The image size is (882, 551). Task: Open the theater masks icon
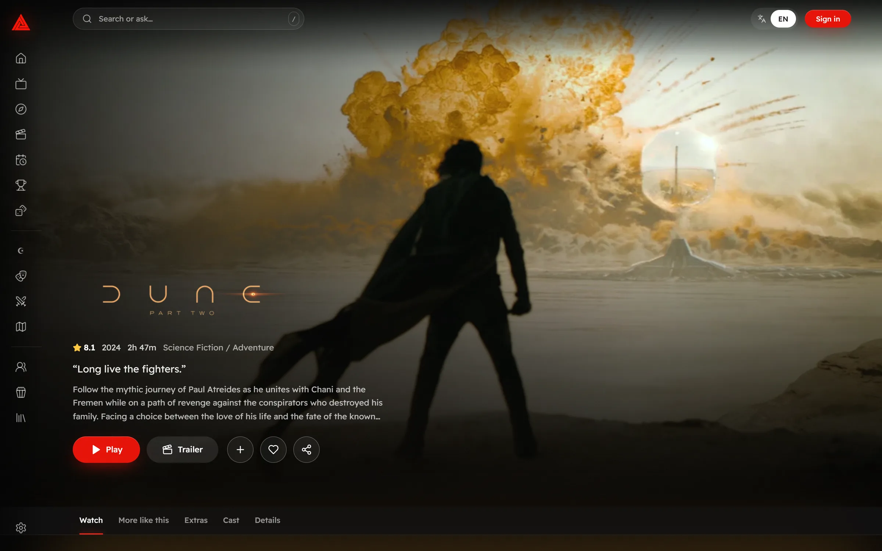tap(21, 276)
